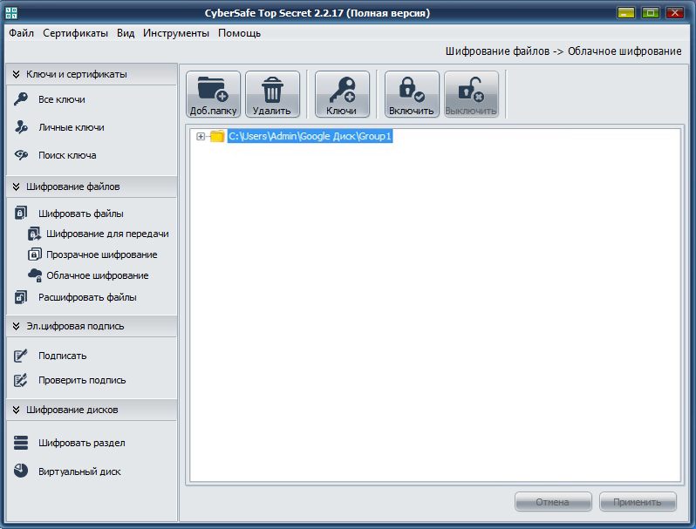Viewport: 696px width, 529px height.
Task: Click the Add folder (Доб.папку) toolbar icon
Action: [x=213, y=94]
